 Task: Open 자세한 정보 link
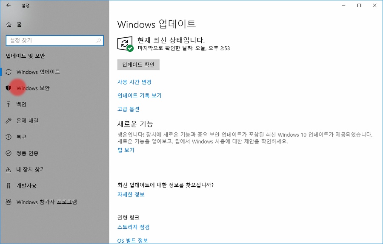(x=131, y=195)
